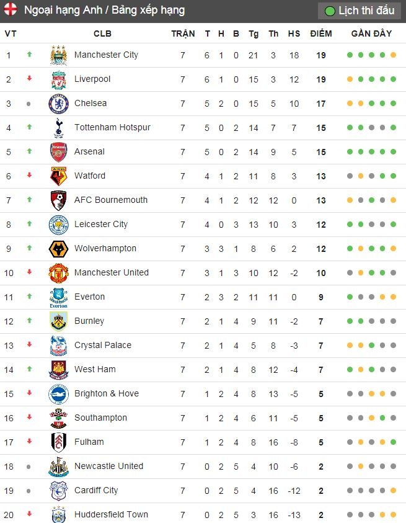This screenshot has height=523, width=406.
Task: Click the HS goal difference column header
Action: pyautogui.click(x=294, y=34)
